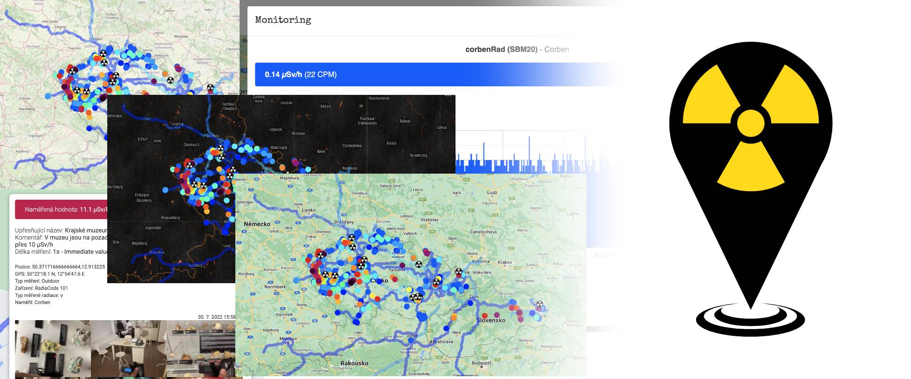This screenshot has height=379, width=911.
Task: Click Bratislava label on Google map
Action: [442, 342]
